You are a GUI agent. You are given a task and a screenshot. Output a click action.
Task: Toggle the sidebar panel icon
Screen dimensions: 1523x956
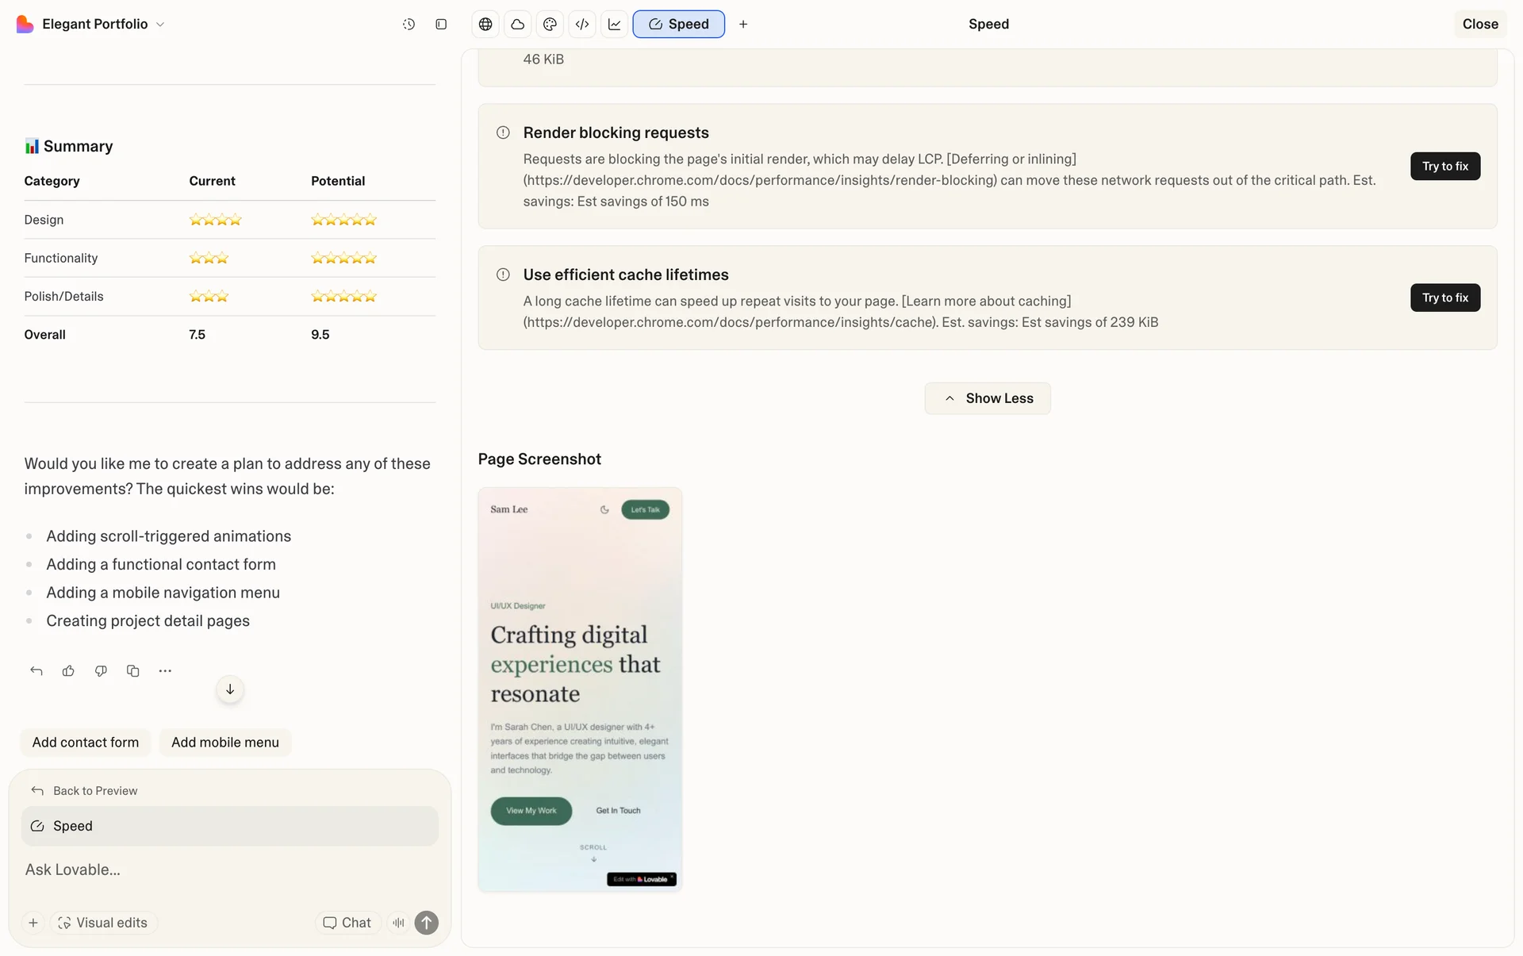point(441,24)
